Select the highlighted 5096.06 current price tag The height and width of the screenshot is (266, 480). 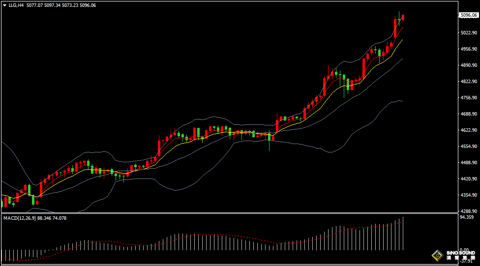468,15
